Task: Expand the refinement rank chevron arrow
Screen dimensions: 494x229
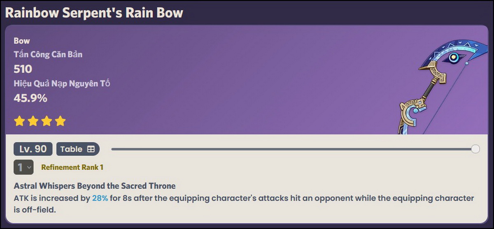Action: tap(29, 167)
